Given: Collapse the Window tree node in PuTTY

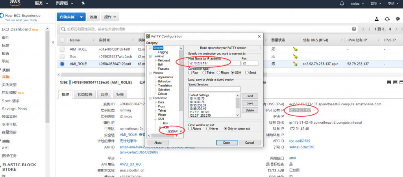Looking at the screenshot, I should coord(150,73).
